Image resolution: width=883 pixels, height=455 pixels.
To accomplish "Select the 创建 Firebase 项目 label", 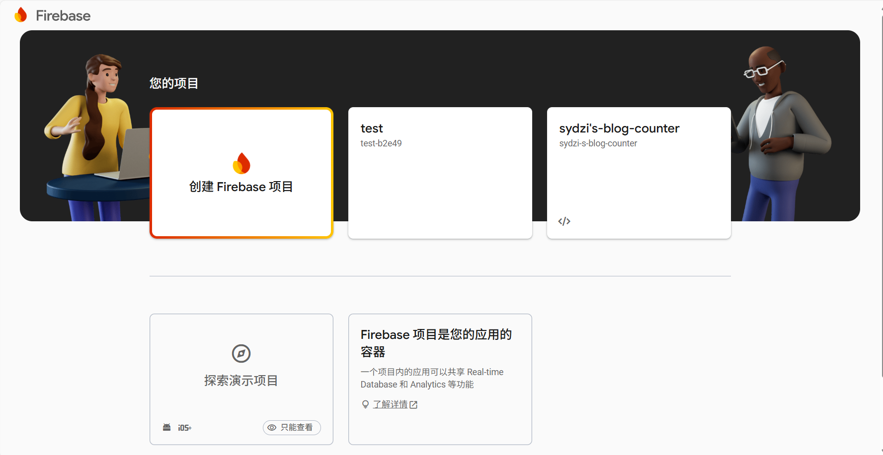I will 241,187.
